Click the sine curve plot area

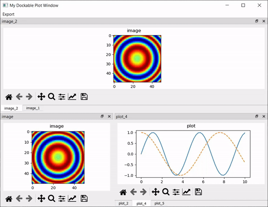[x=193, y=154]
